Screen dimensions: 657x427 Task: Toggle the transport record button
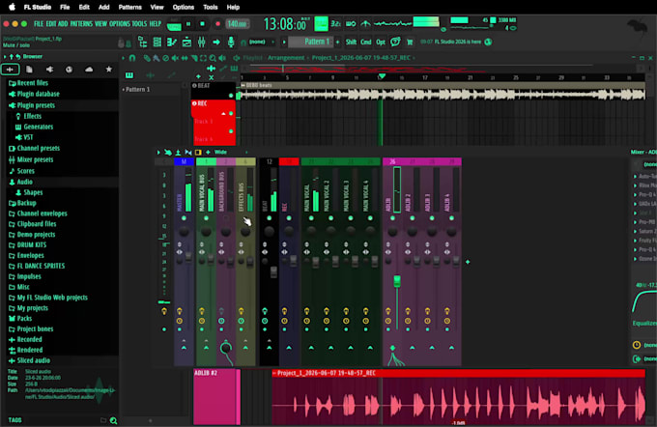click(x=217, y=24)
